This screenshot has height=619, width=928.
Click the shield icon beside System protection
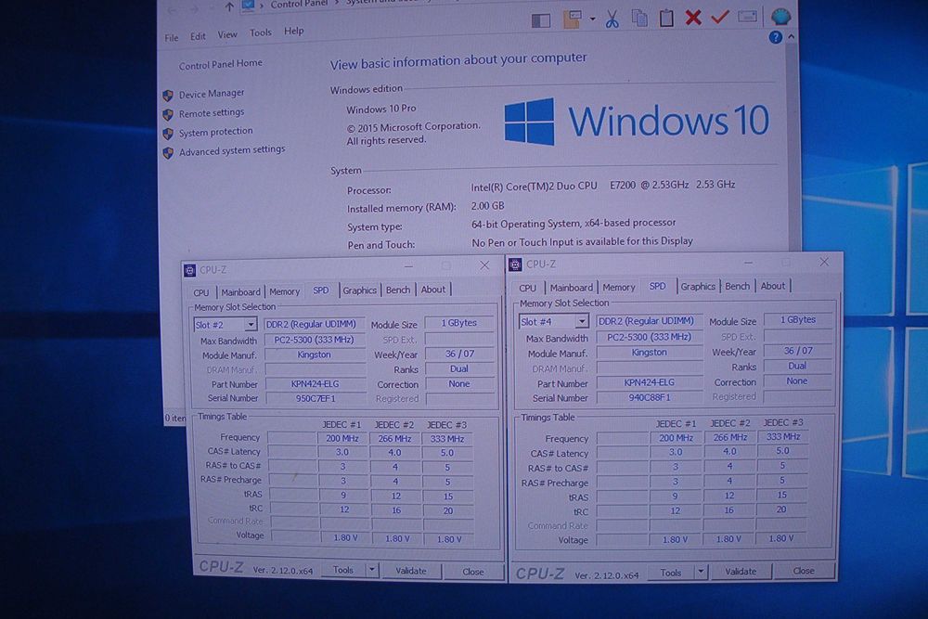tap(168, 134)
